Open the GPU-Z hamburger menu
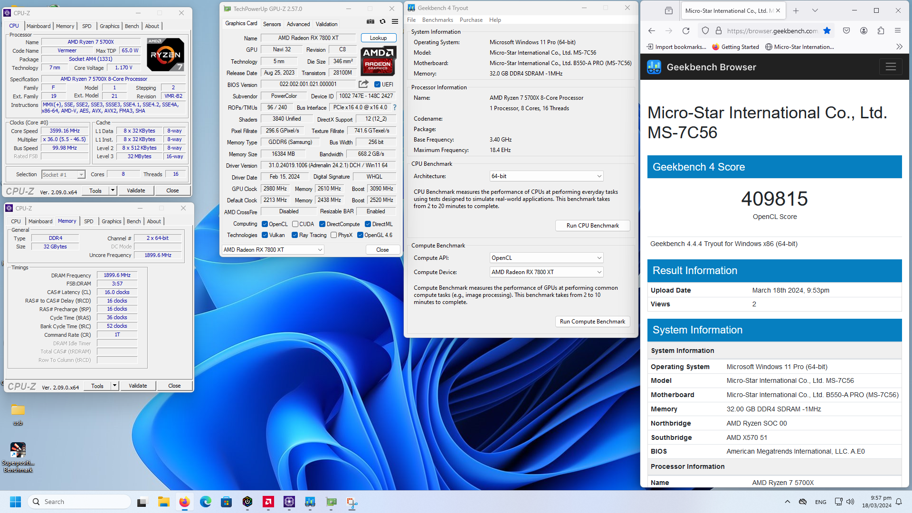 tap(395, 21)
